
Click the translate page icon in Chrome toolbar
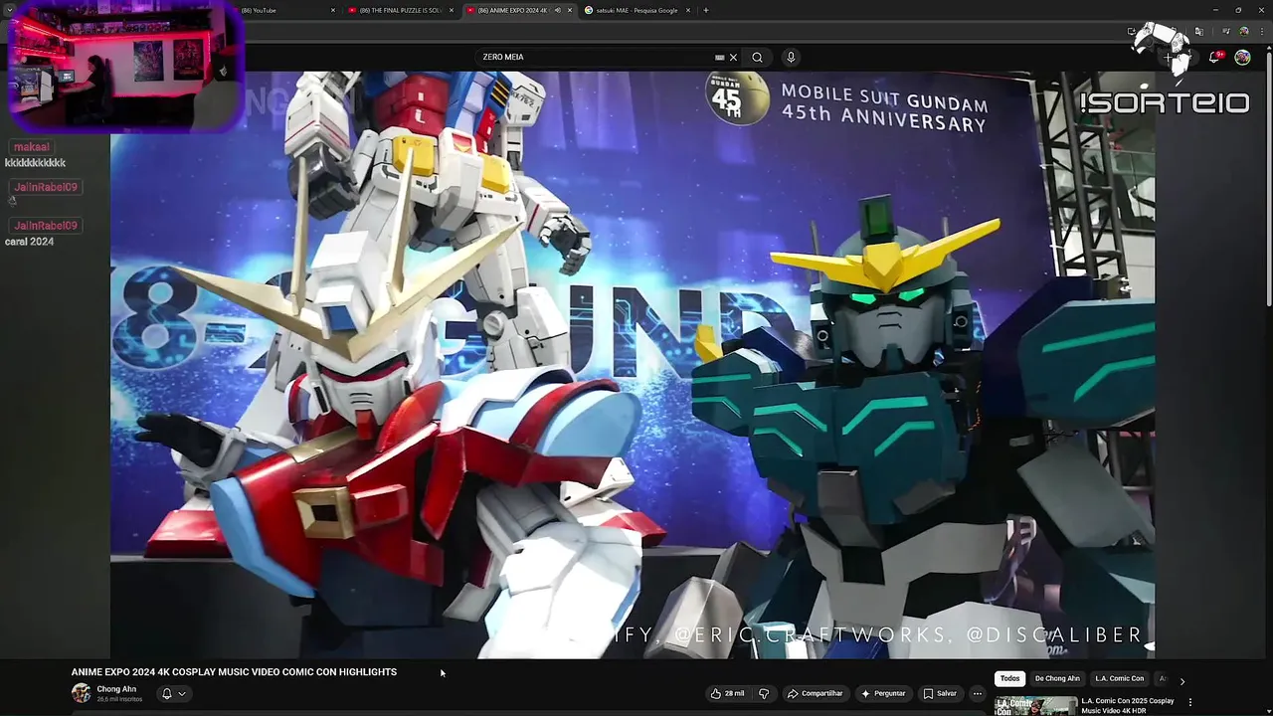click(x=1198, y=32)
